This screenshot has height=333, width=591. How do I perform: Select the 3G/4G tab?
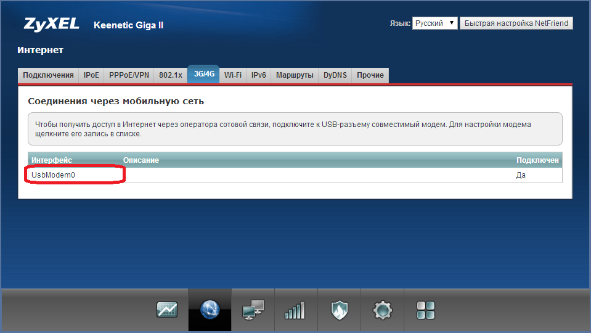203,74
